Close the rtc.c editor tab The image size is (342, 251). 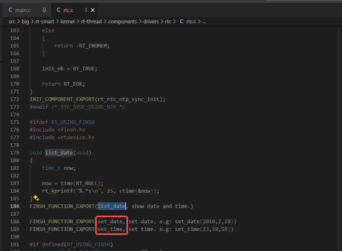[93, 10]
